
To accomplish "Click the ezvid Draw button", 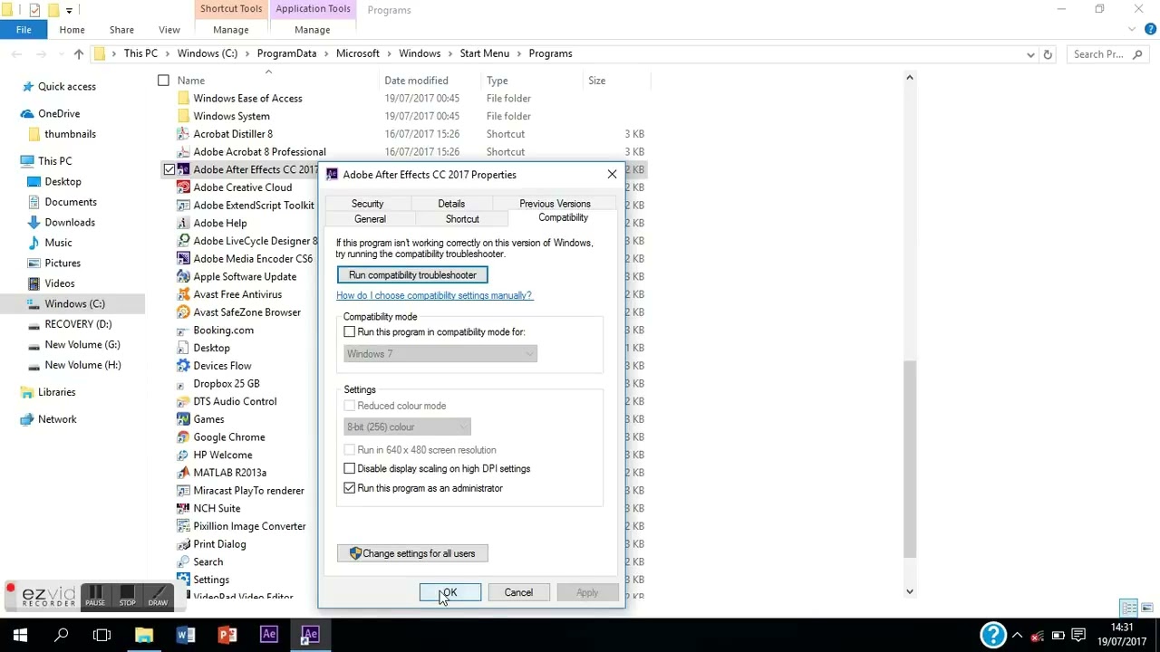I will pyautogui.click(x=158, y=597).
